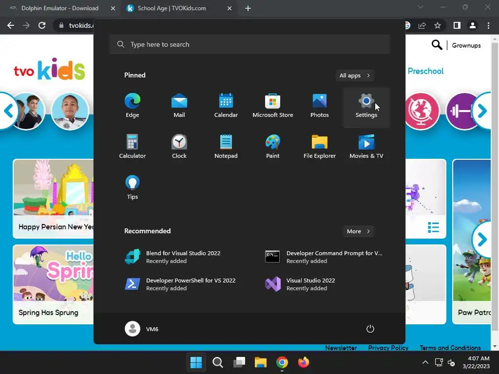
Task: Click the globe character icon
Action: point(422,111)
